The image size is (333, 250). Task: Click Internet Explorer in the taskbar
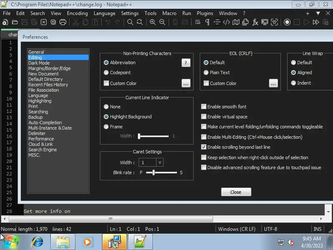click(x=37, y=242)
